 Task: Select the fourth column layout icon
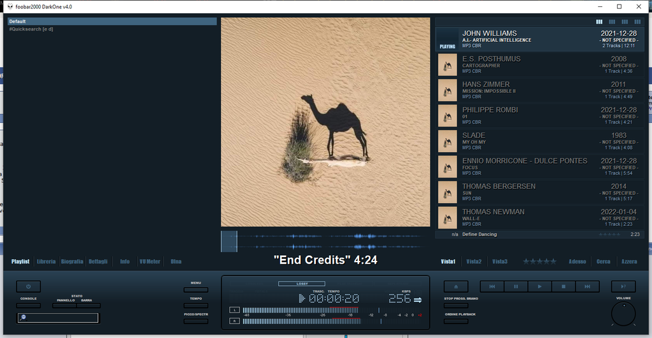pos(637,22)
